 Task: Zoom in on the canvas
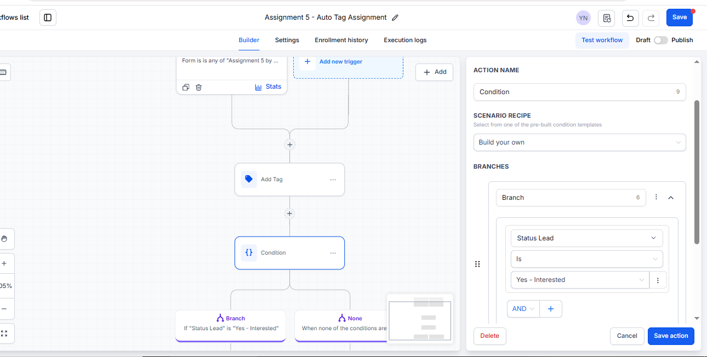coord(4,263)
